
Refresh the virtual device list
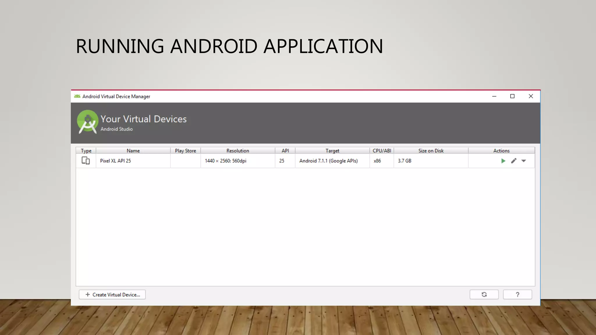pos(484,295)
